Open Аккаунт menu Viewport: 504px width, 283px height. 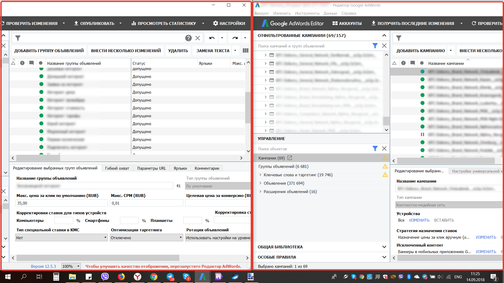261,13
